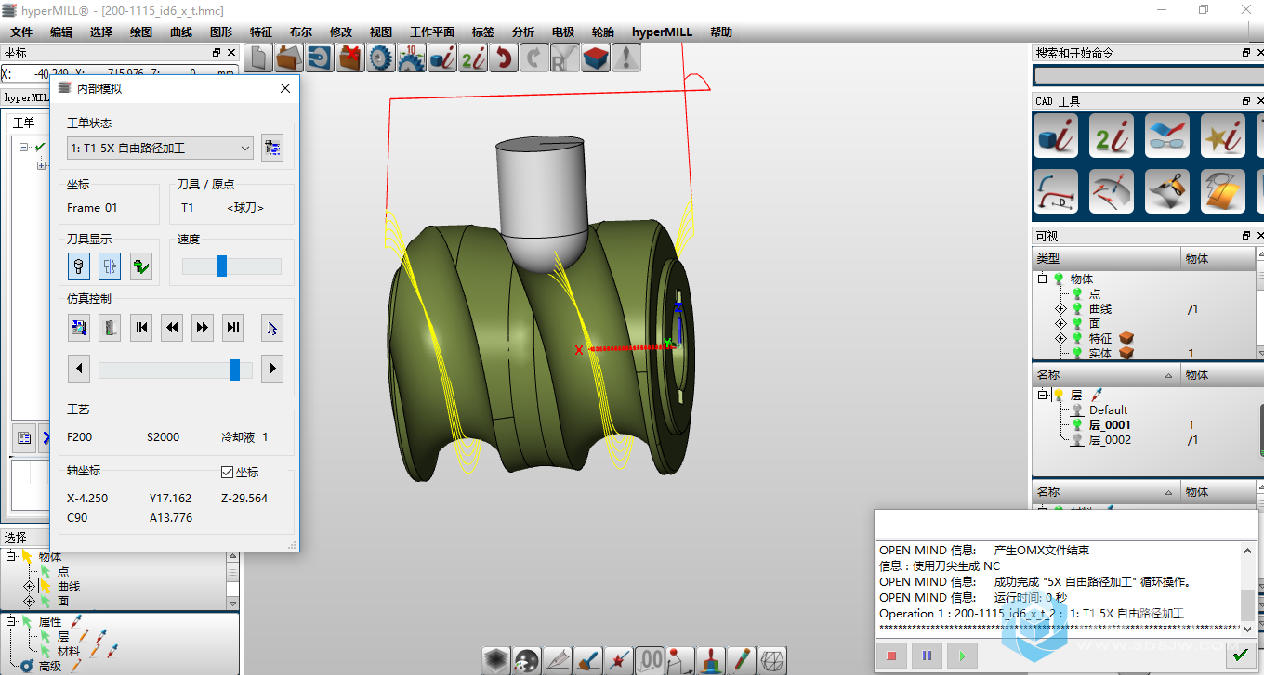Collapse 物体 node in 选择 panel
Screen dimensions: 1264x675
(11, 556)
